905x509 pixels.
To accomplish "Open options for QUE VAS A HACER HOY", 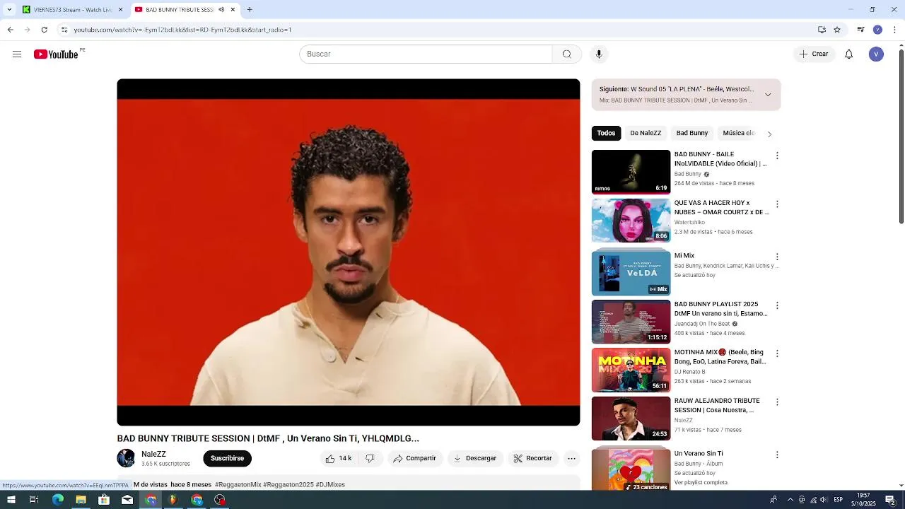I will click(x=777, y=204).
